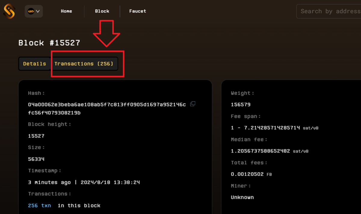Image resolution: width=361 pixels, height=214 pixels.
Task: Focus the Search by address field
Action: (329, 11)
